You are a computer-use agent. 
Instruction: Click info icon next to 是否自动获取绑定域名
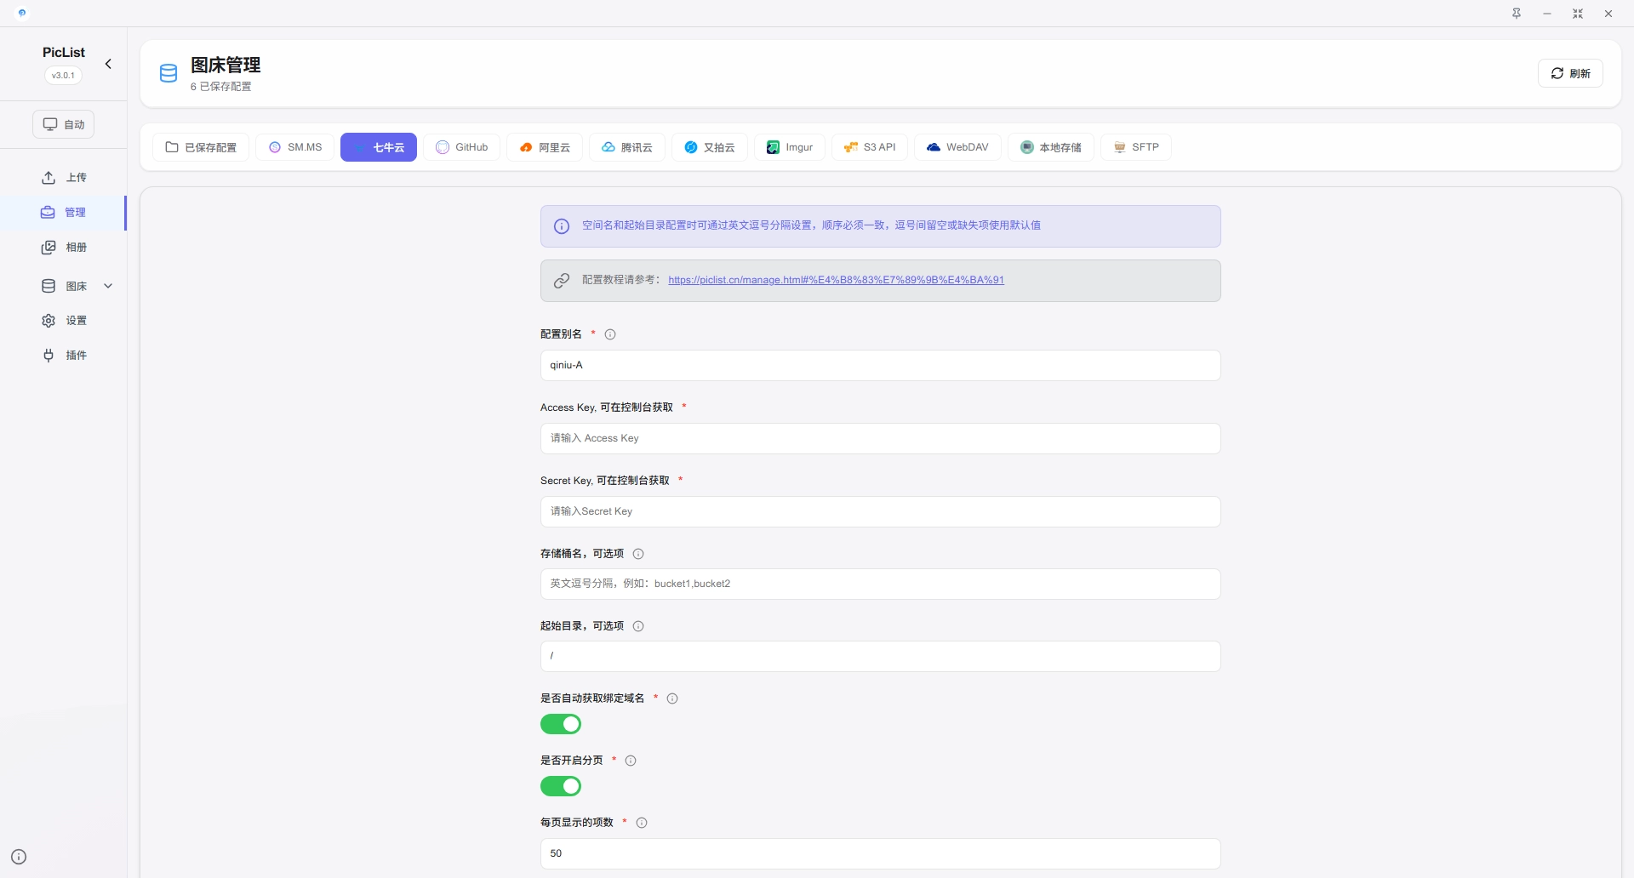tap(672, 698)
